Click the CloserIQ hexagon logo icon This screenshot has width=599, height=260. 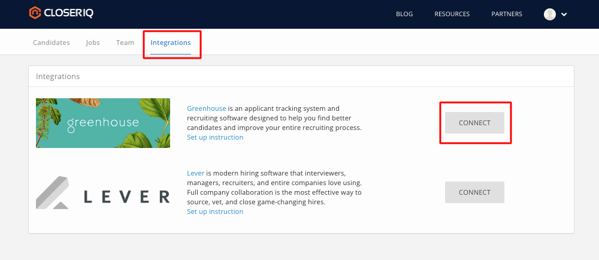[35, 14]
